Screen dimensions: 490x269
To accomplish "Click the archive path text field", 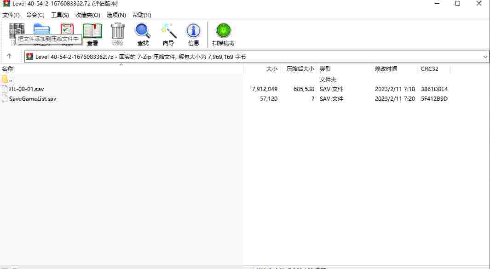I will point(257,57).
